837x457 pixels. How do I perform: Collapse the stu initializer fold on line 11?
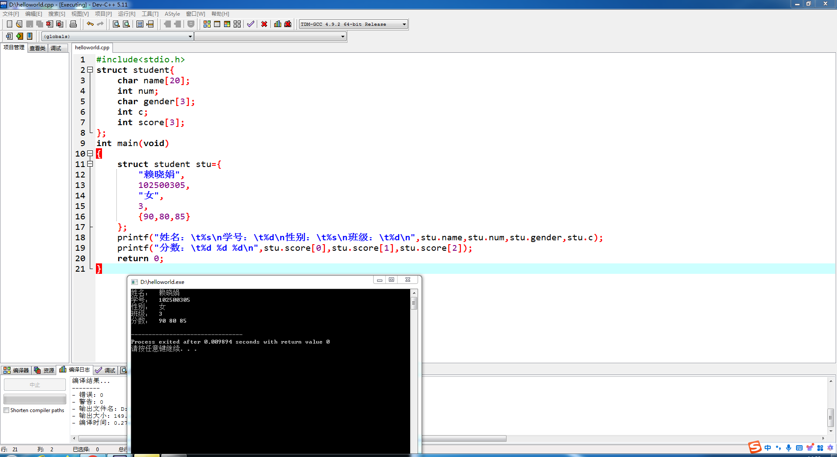(90, 164)
